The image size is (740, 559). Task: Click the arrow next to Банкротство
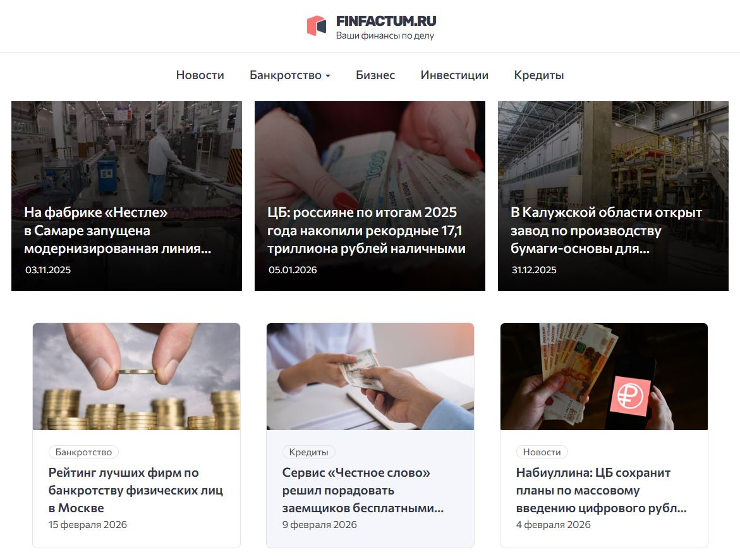coord(328,75)
